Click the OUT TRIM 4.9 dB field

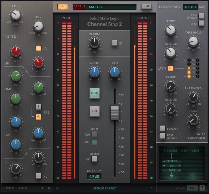(94, 177)
